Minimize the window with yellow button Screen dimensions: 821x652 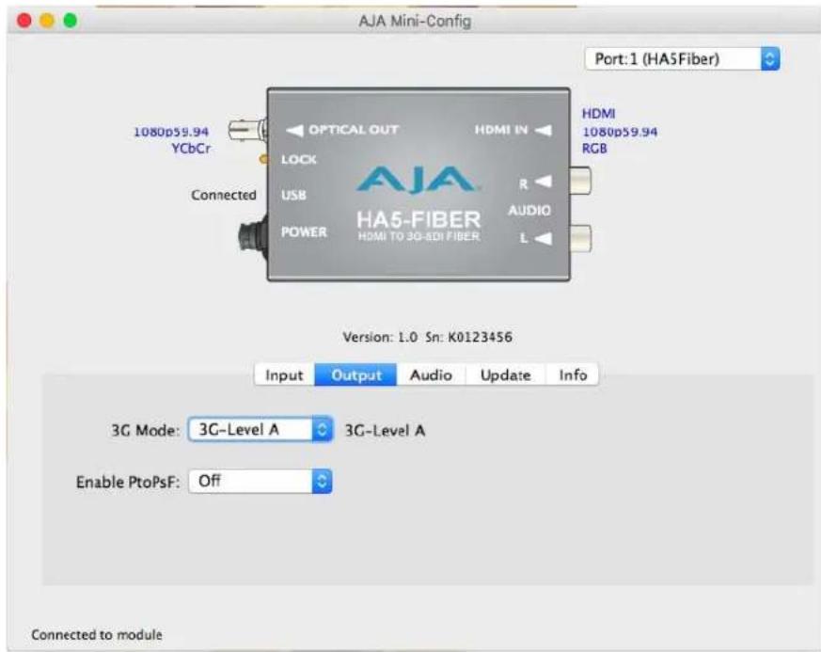pyautogui.click(x=47, y=21)
